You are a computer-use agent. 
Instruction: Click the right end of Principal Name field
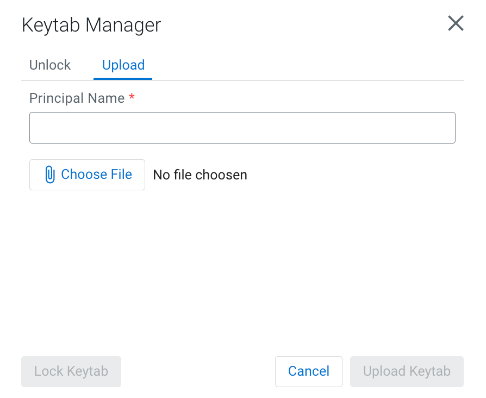(x=443, y=128)
